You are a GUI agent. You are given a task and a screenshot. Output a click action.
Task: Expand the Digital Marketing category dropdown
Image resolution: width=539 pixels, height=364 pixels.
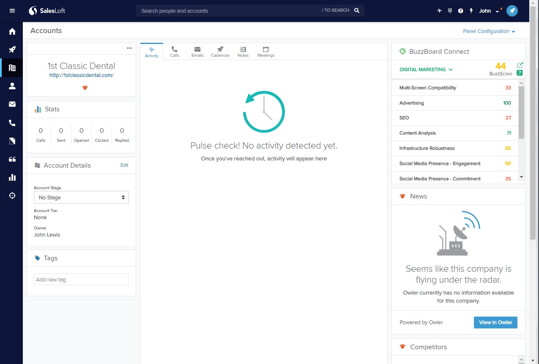pyautogui.click(x=426, y=69)
